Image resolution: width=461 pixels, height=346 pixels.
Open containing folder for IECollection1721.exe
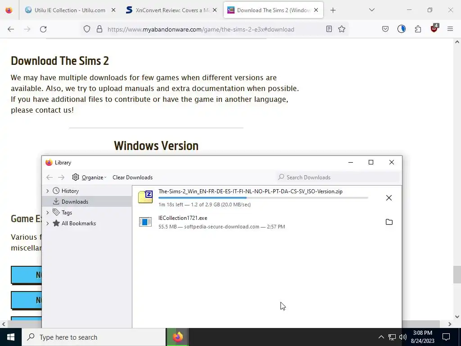coord(389,222)
